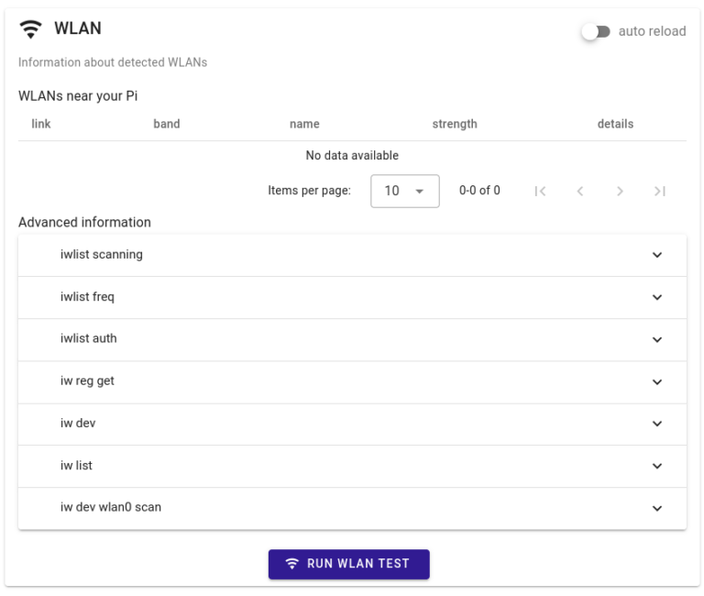Go to first page of WLAN table
Screen dimensions: 704x596
pos(540,191)
